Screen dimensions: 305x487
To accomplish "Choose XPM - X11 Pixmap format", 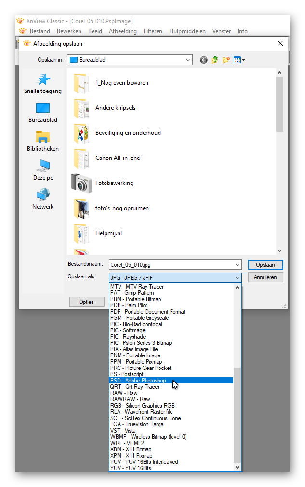I will pyautogui.click(x=172, y=456).
